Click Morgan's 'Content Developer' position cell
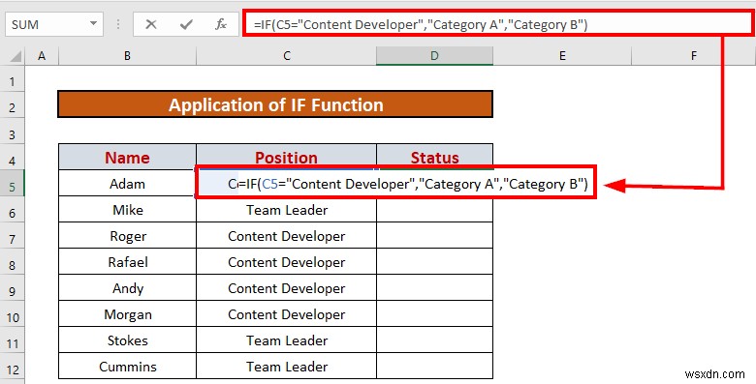 [x=286, y=314]
